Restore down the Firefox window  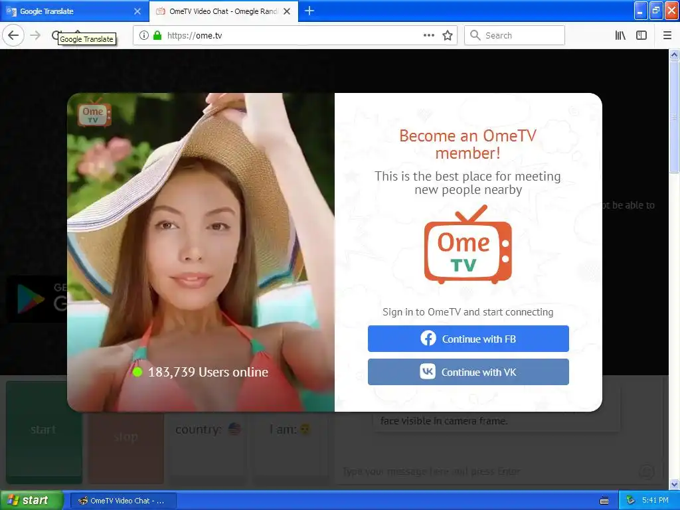[x=656, y=11]
